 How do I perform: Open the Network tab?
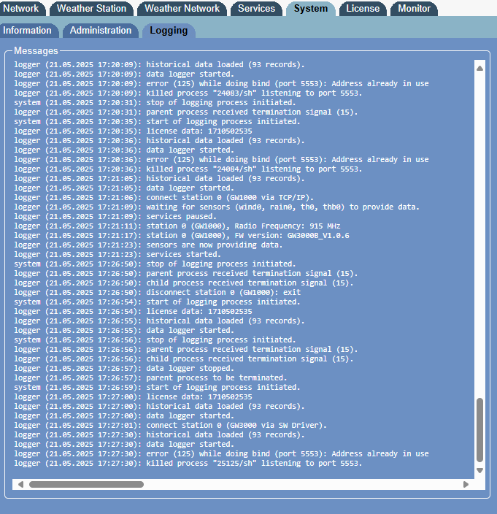click(21, 9)
